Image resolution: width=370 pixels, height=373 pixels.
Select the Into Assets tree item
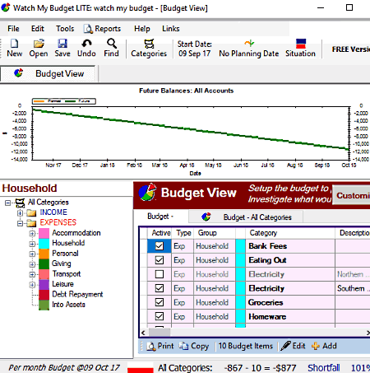tap(68, 305)
